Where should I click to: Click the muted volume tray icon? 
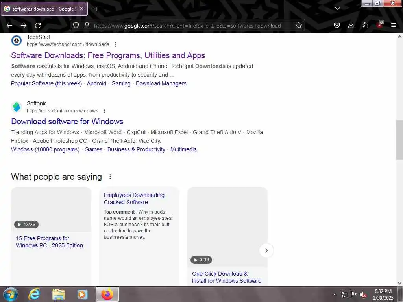363,295
